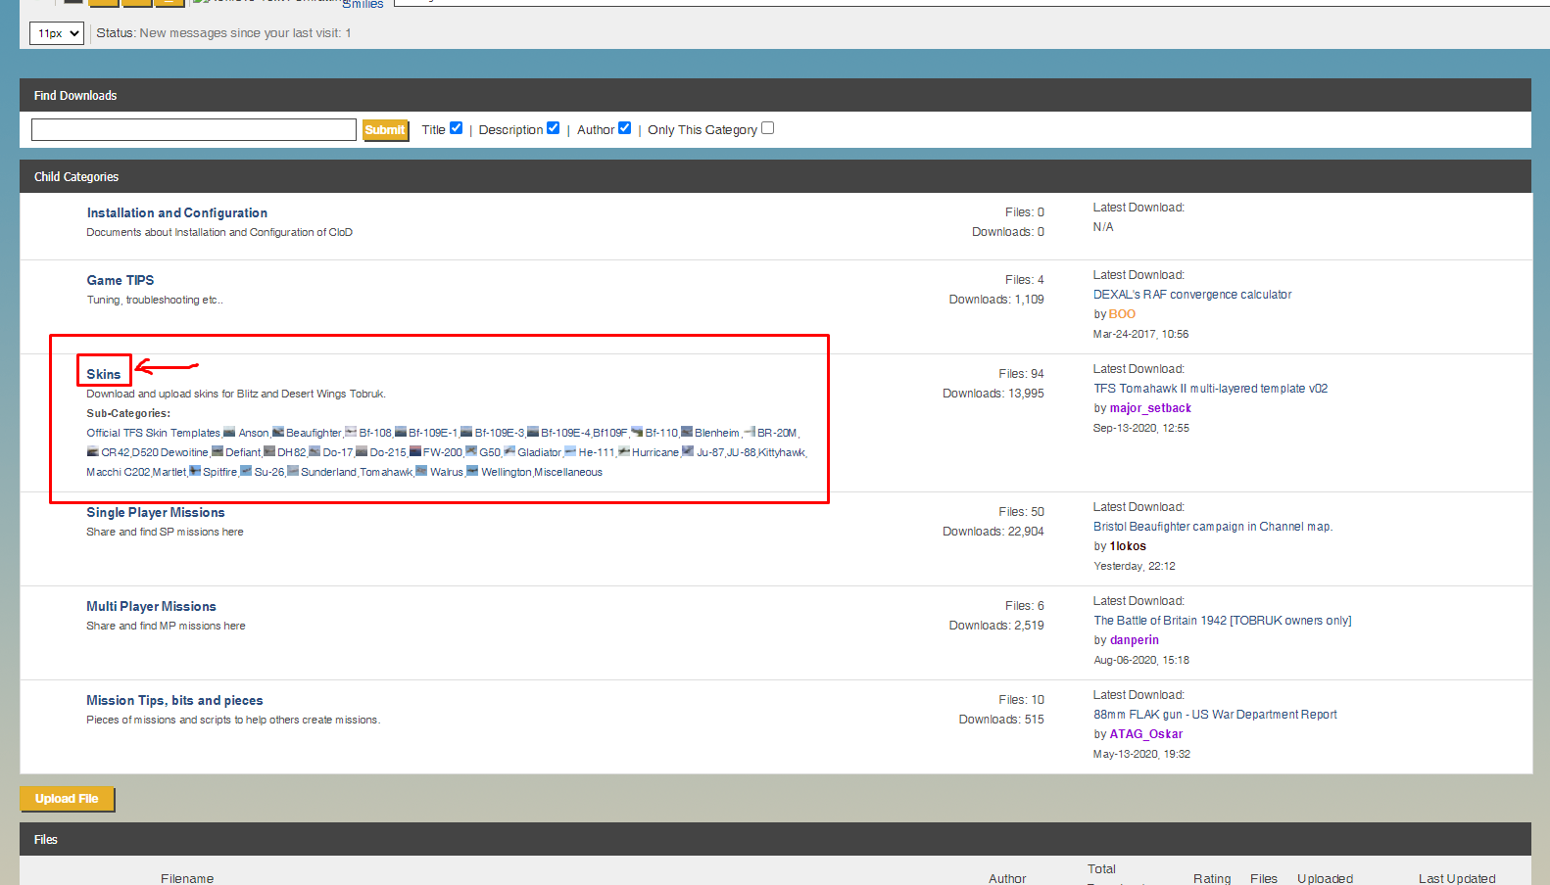Open The Battle of Britain 1942 download
The image size is (1550, 885).
pos(1223,621)
